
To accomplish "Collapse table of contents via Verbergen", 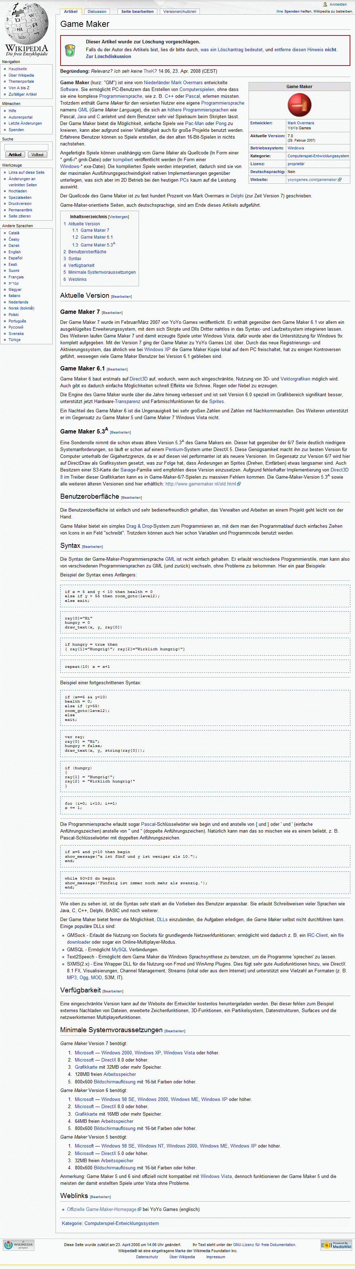I will (x=119, y=217).
